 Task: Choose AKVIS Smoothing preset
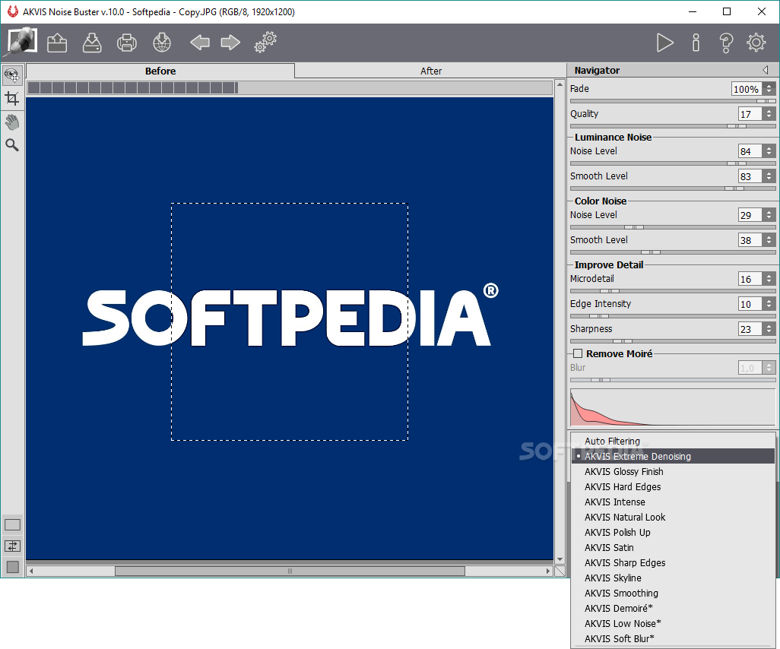(x=673, y=594)
